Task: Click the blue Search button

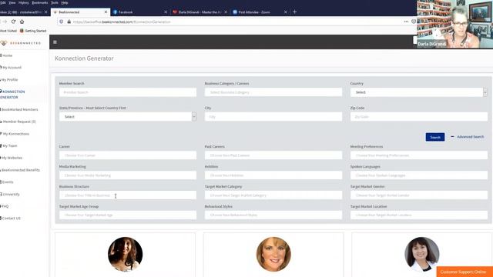Action: (x=435, y=137)
